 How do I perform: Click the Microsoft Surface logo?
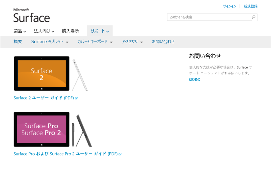[32, 15]
